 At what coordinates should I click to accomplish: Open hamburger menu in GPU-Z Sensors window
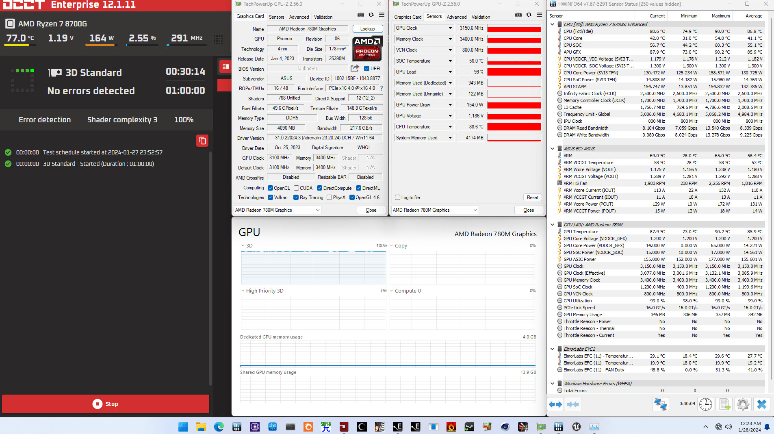pos(539,15)
